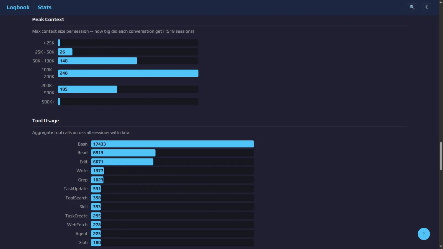The height and width of the screenshot is (249, 443).
Task: Click the Edit bar showing 6671
Action: click(x=122, y=162)
